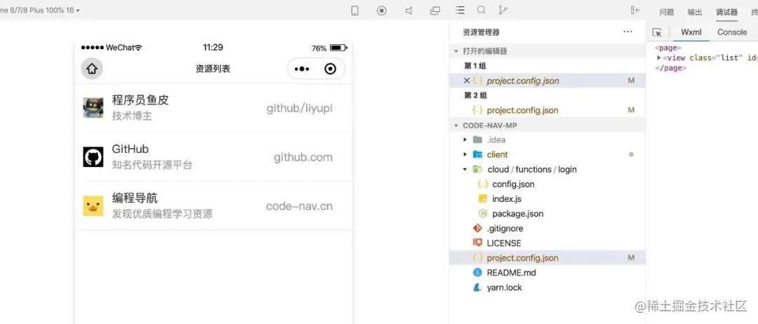Open the github/liyupi link
This screenshot has width=758, height=324.
pyautogui.click(x=299, y=108)
